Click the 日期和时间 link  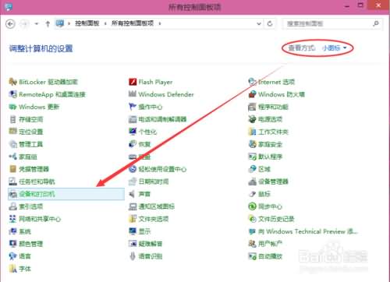click(154, 182)
